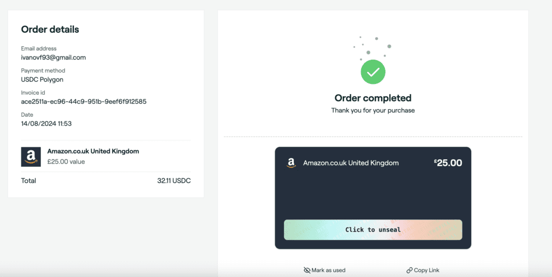Click the Amazon logo in order details
This screenshot has height=277, width=552.
pos(31,157)
